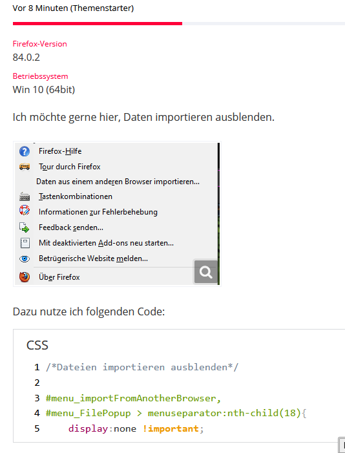Click the blue question mark Firefox-Hilfe icon
The width and height of the screenshot is (345, 453).
(x=25, y=151)
